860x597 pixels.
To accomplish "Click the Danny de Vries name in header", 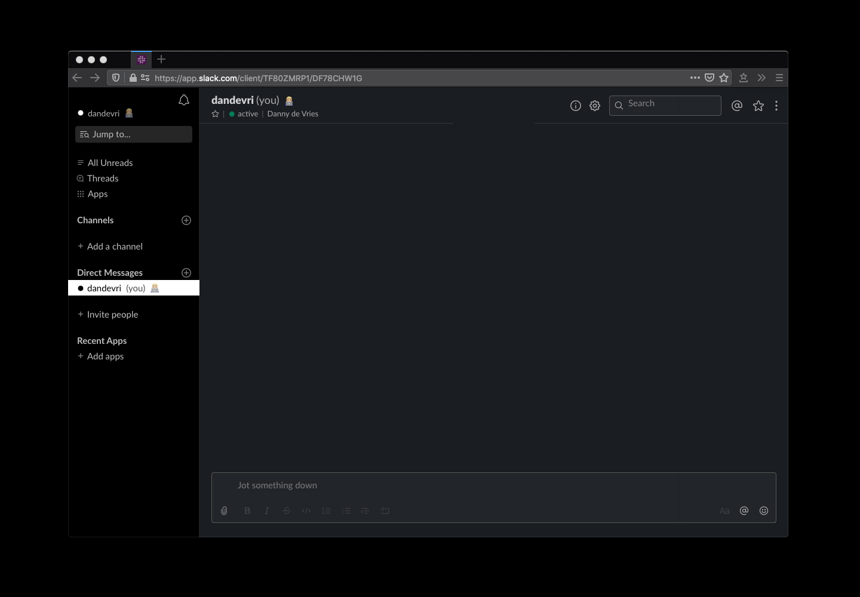I will [x=293, y=114].
